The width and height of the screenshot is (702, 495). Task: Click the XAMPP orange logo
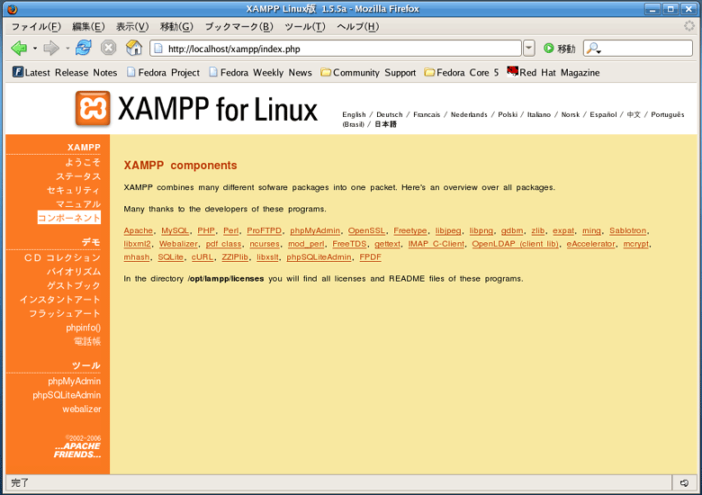93,108
